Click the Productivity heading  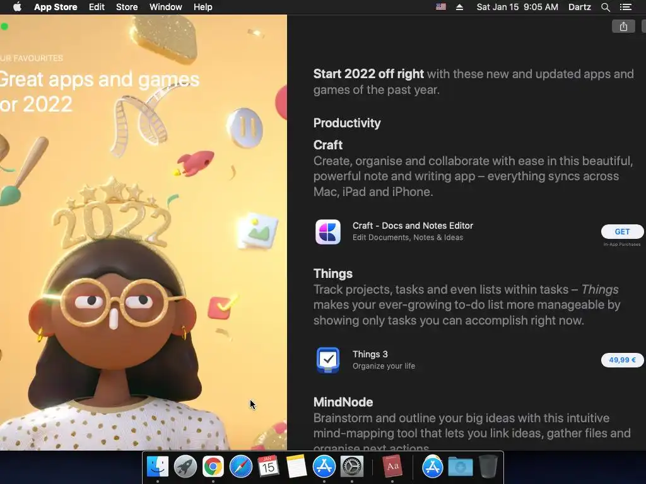347,123
